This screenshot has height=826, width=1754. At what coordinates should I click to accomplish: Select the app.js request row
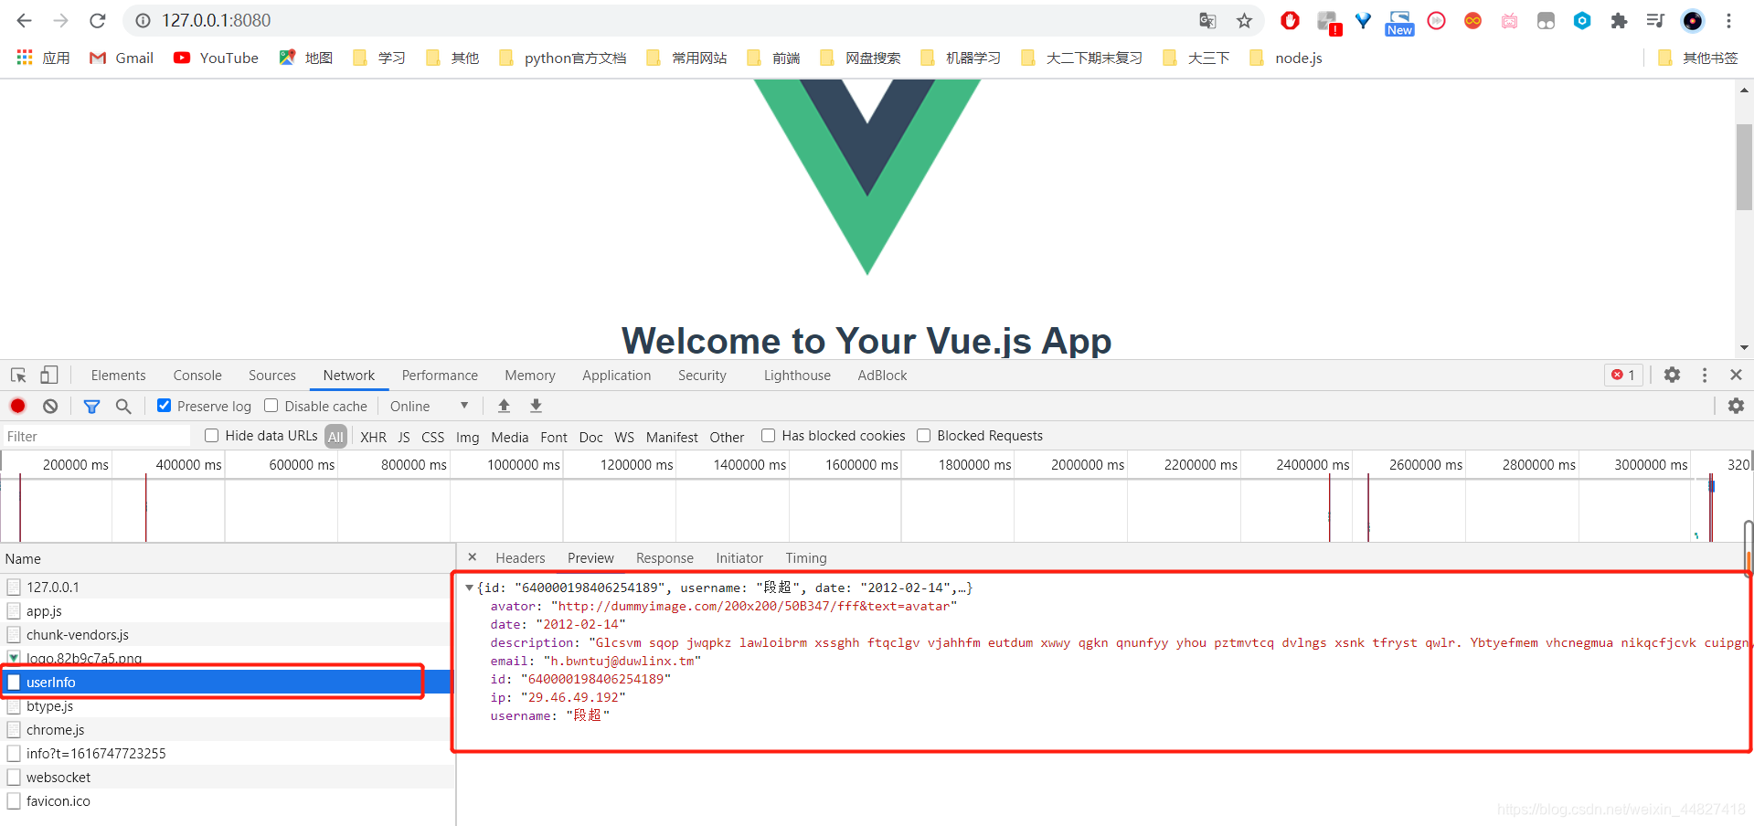click(228, 610)
